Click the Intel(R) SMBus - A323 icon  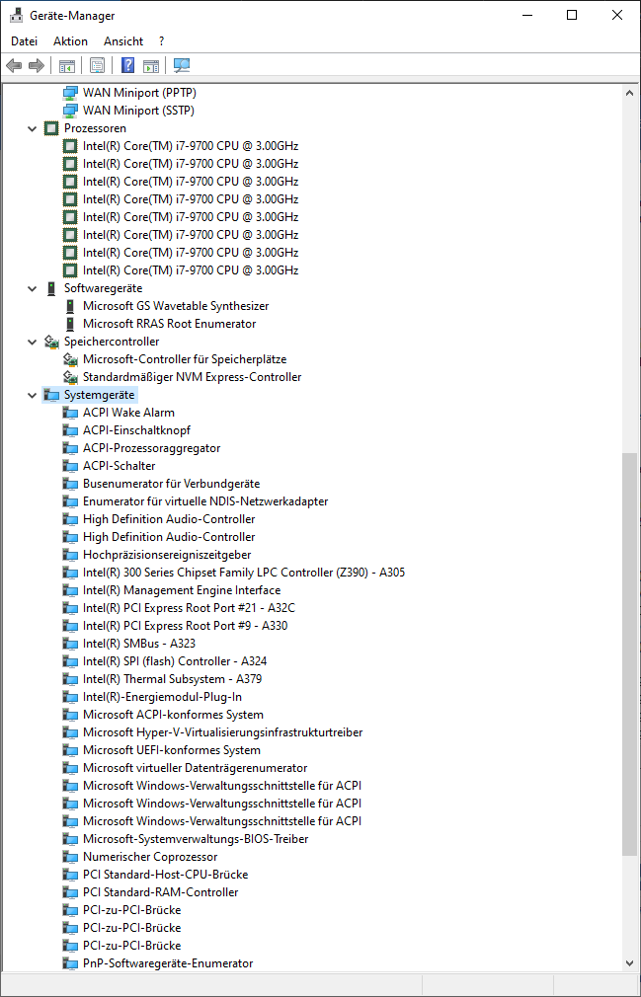point(70,645)
